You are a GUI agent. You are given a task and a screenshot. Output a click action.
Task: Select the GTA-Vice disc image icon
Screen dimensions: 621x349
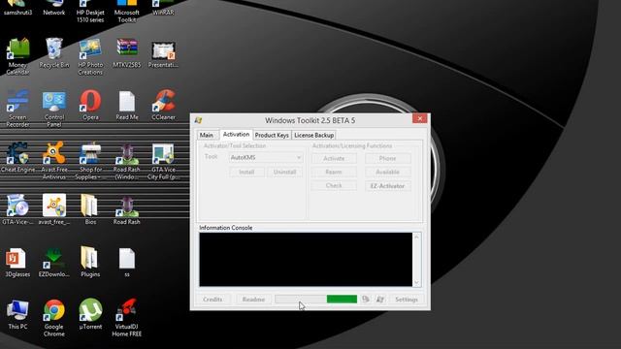[x=17, y=209]
